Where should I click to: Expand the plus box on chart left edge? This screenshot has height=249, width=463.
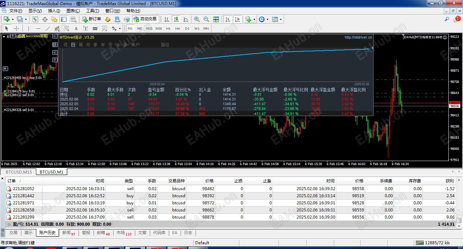tap(5, 69)
